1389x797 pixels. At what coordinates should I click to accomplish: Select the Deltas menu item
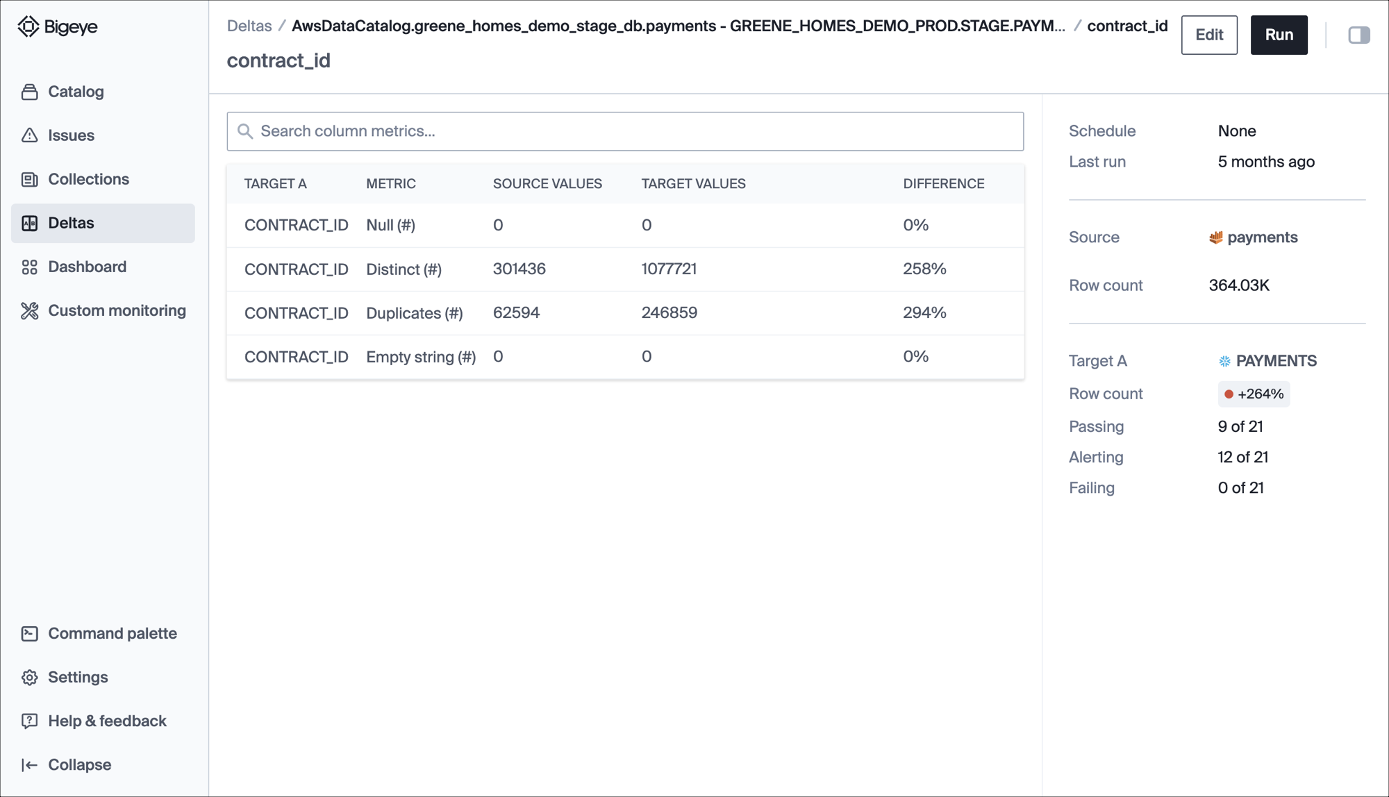pyautogui.click(x=103, y=223)
